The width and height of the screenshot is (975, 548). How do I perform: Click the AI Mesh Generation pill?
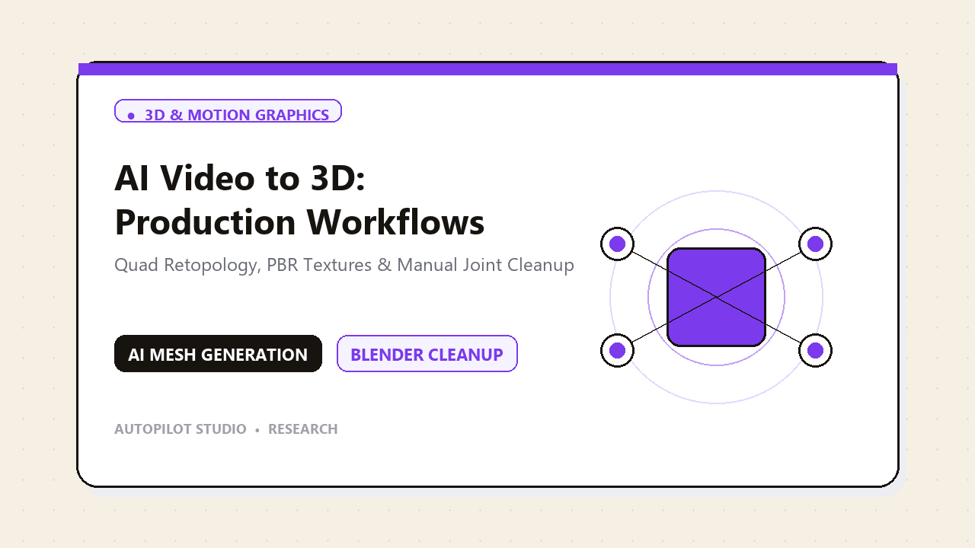(218, 354)
